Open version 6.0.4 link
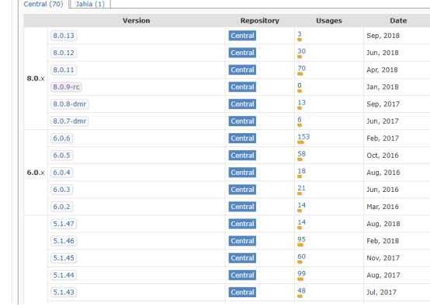This screenshot has width=430, height=305. pos(61,173)
